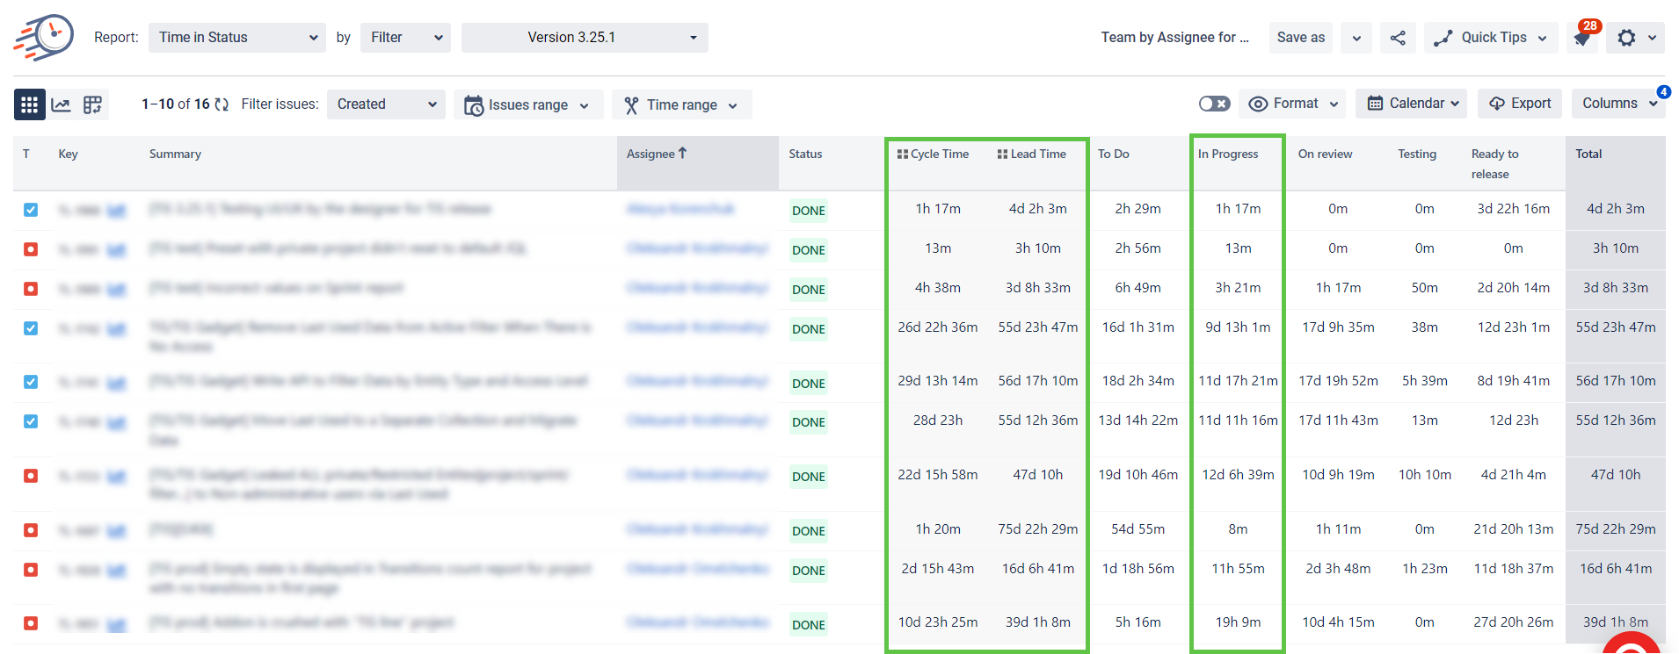
Task: Switch to grid table view
Action: coord(29,104)
